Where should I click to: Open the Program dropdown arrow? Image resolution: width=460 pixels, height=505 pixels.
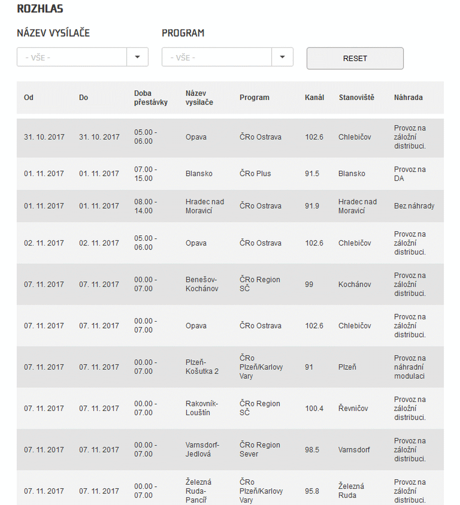282,57
